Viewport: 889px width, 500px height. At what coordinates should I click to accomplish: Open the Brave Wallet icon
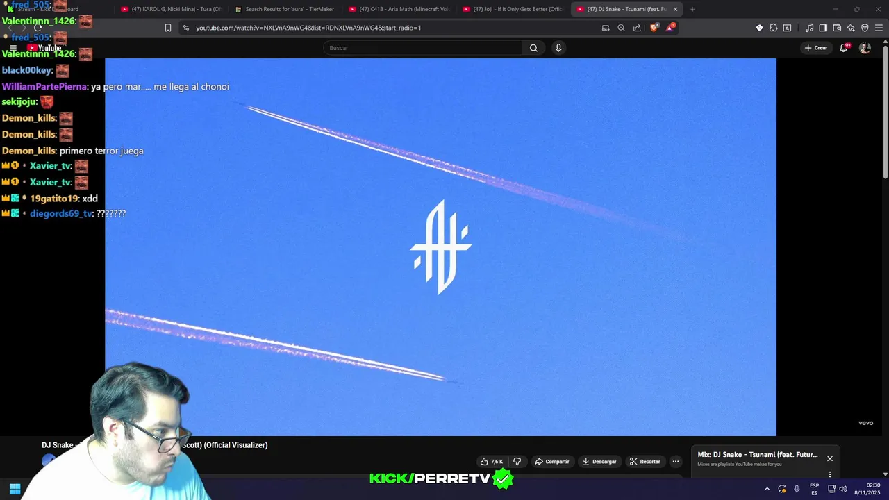tap(837, 28)
